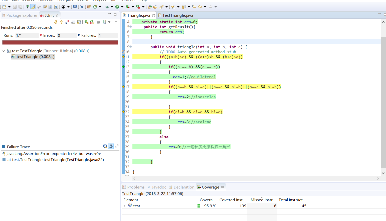Toggle Show Skipped Tests Only icon

[x=73, y=22]
